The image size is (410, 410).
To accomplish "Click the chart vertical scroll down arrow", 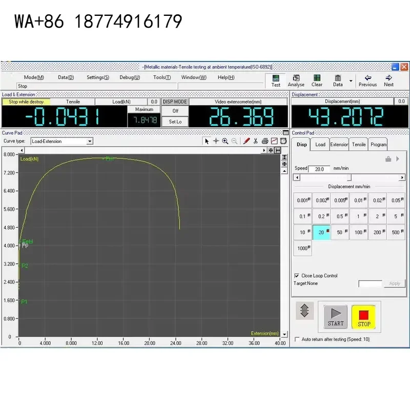I will 284,334.
